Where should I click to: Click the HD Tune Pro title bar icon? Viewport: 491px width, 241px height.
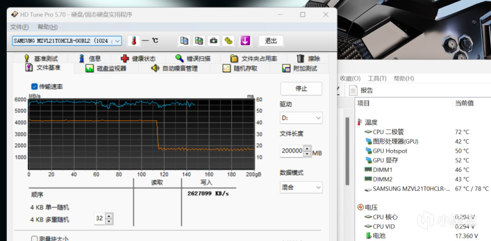tap(14, 14)
